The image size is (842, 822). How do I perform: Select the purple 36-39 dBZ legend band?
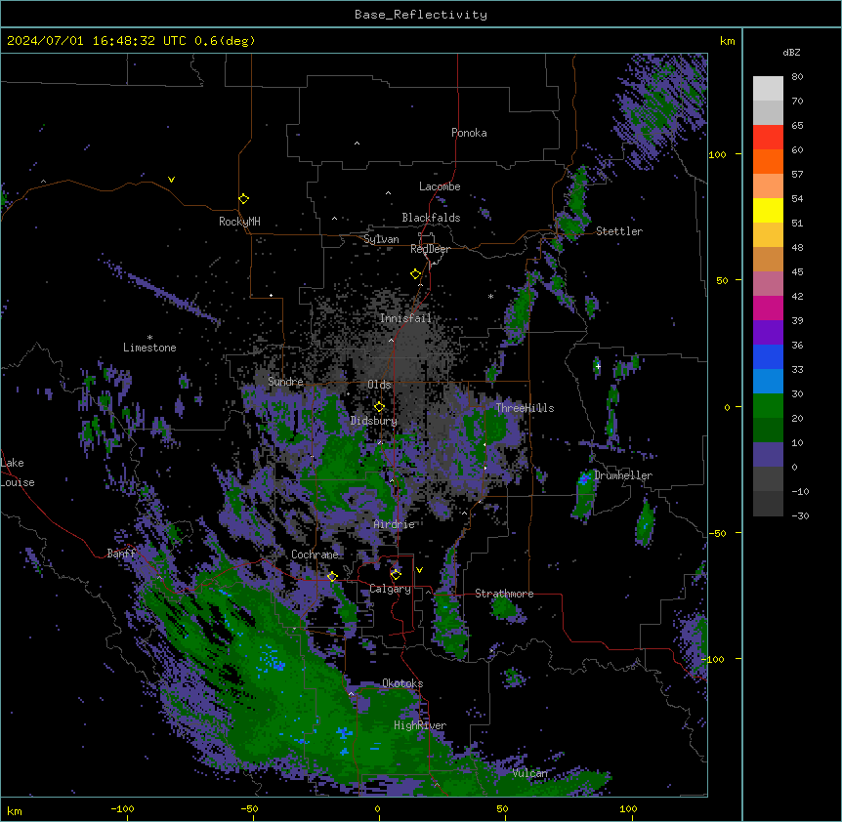pos(768,333)
